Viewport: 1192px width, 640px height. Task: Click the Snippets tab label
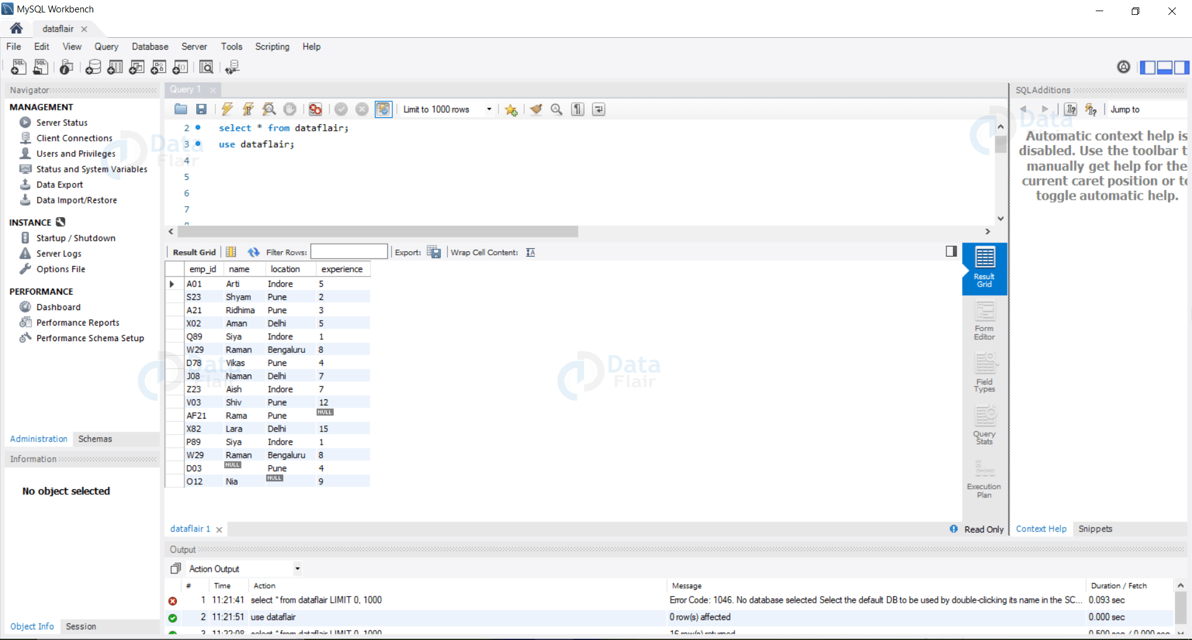coord(1095,529)
